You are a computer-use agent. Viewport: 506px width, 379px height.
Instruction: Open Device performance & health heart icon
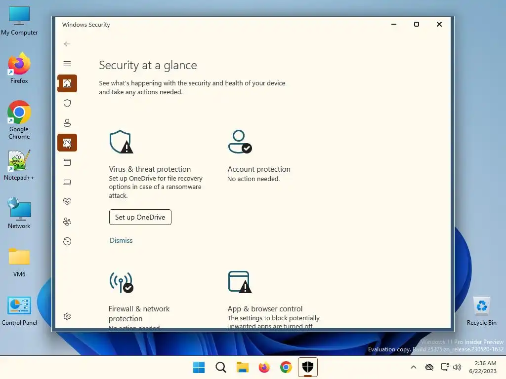[67, 202]
